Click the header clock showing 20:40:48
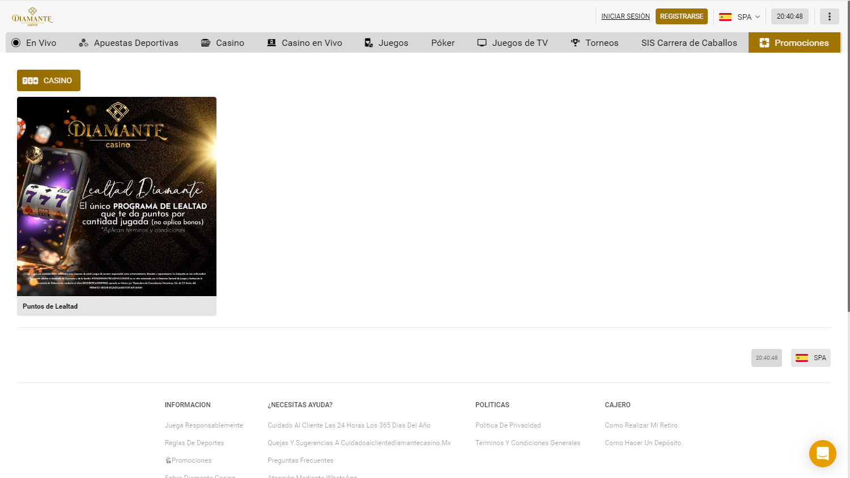Image resolution: width=850 pixels, height=478 pixels. [x=790, y=16]
